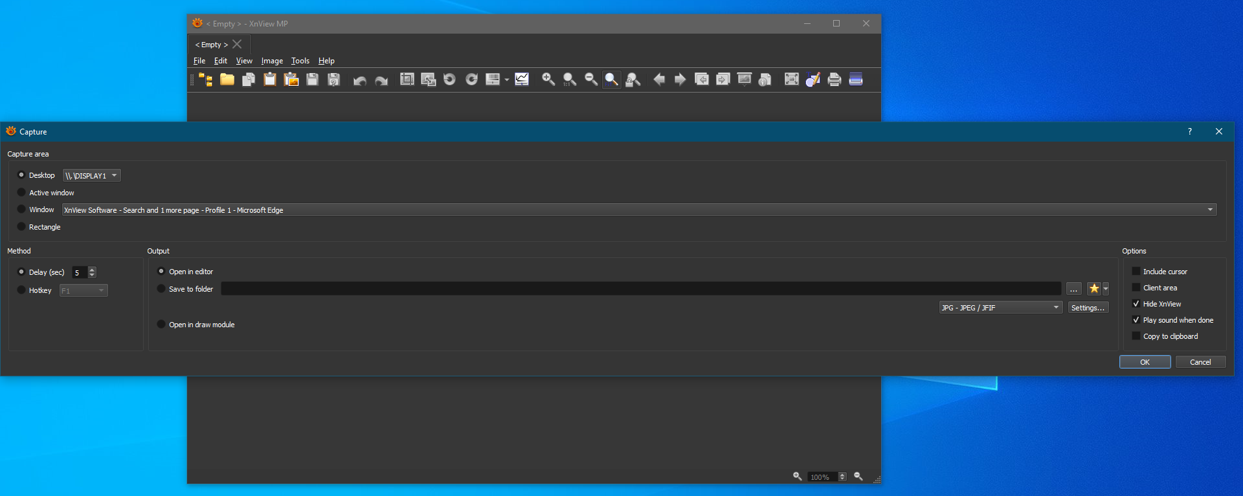Open the Window selection dropdown listing Microsoft Edge
The height and width of the screenshot is (496, 1243).
639,210
